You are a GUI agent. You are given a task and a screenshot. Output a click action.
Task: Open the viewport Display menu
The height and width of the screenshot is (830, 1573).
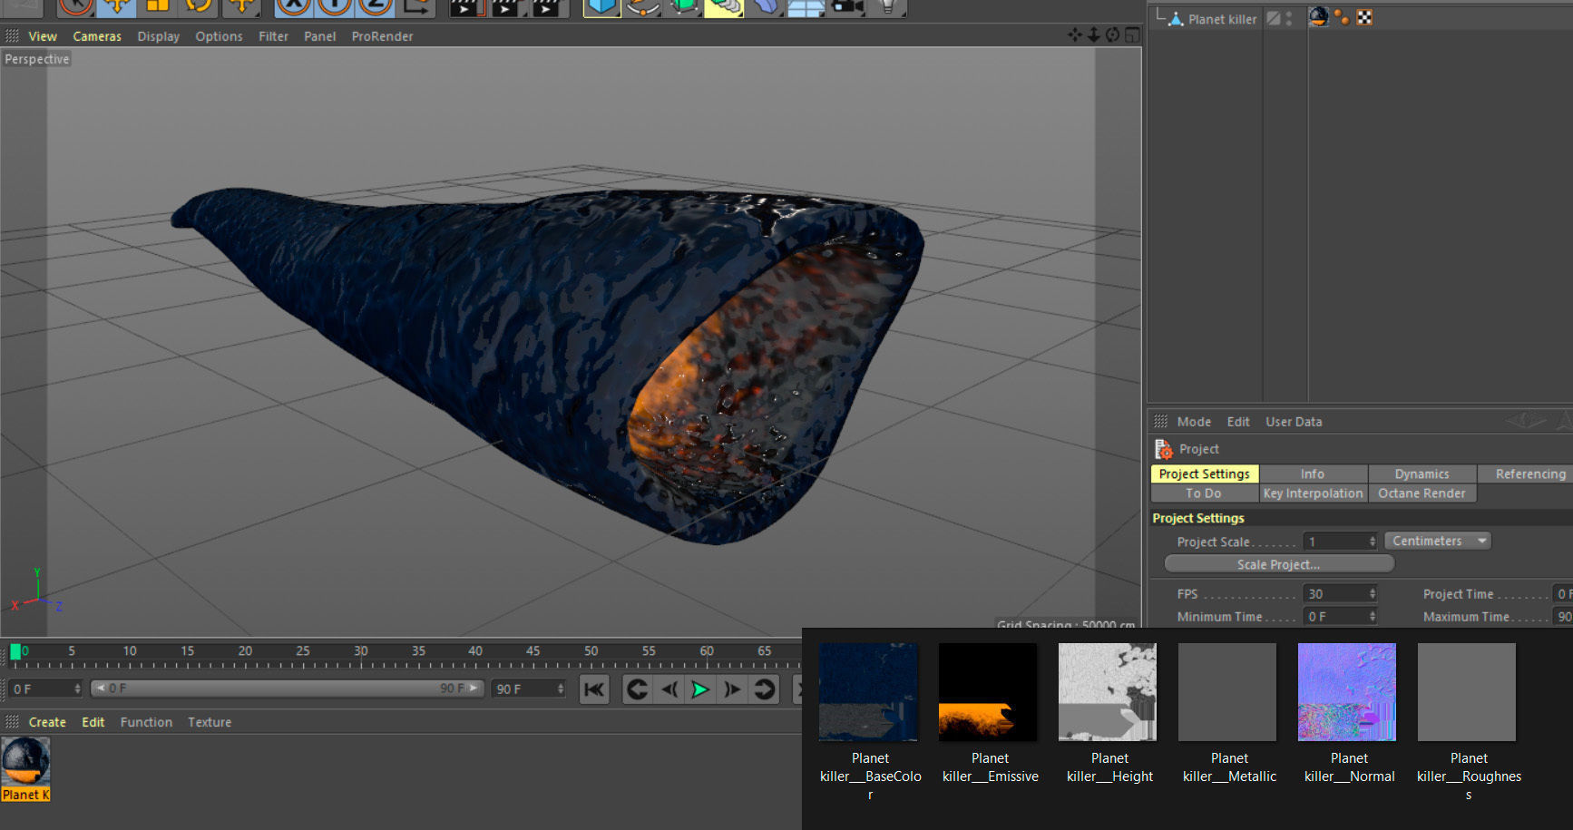(159, 36)
